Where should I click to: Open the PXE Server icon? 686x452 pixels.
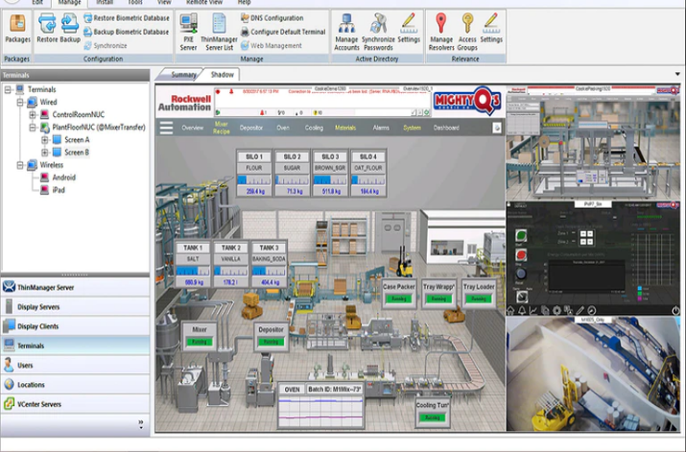[x=189, y=32]
